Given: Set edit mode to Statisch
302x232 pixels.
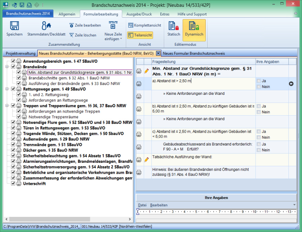Looking at the screenshot, I should pyautogui.click(x=174, y=29).
